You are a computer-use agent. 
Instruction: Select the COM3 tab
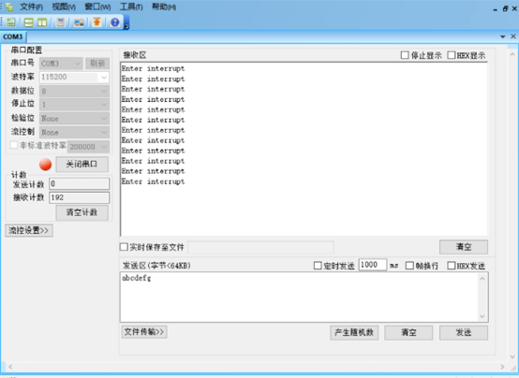click(x=13, y=36)
